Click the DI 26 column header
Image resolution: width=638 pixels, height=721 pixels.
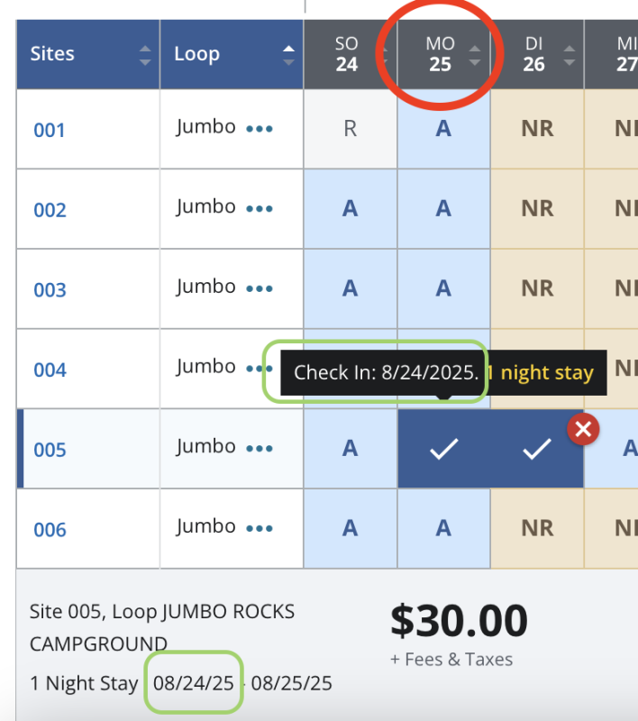[x=534, y=54]
